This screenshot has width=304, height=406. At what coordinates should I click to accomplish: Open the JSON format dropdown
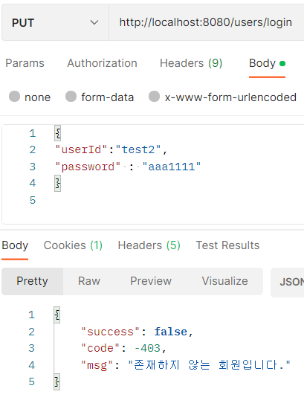click(x=288, y=282)
